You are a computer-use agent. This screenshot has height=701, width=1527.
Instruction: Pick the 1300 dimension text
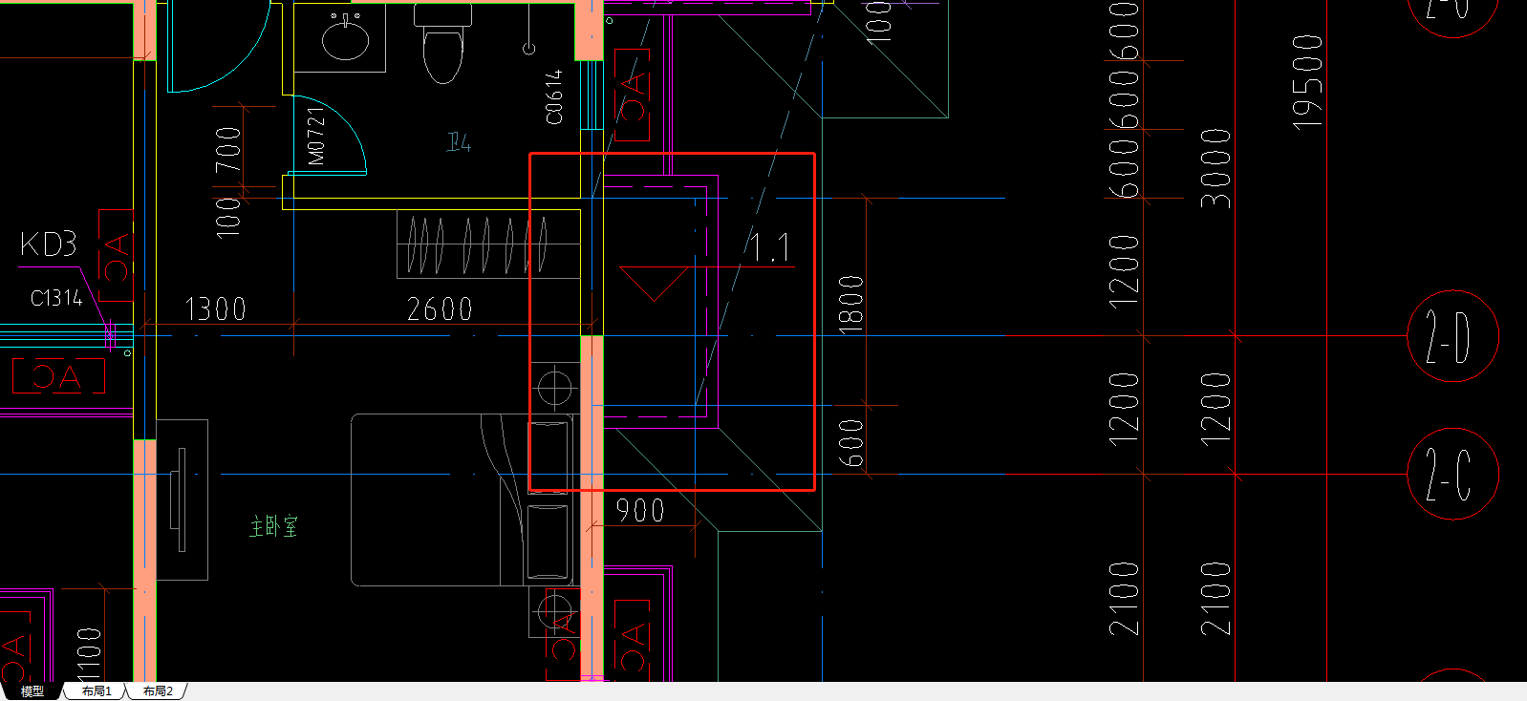(215, 309)
